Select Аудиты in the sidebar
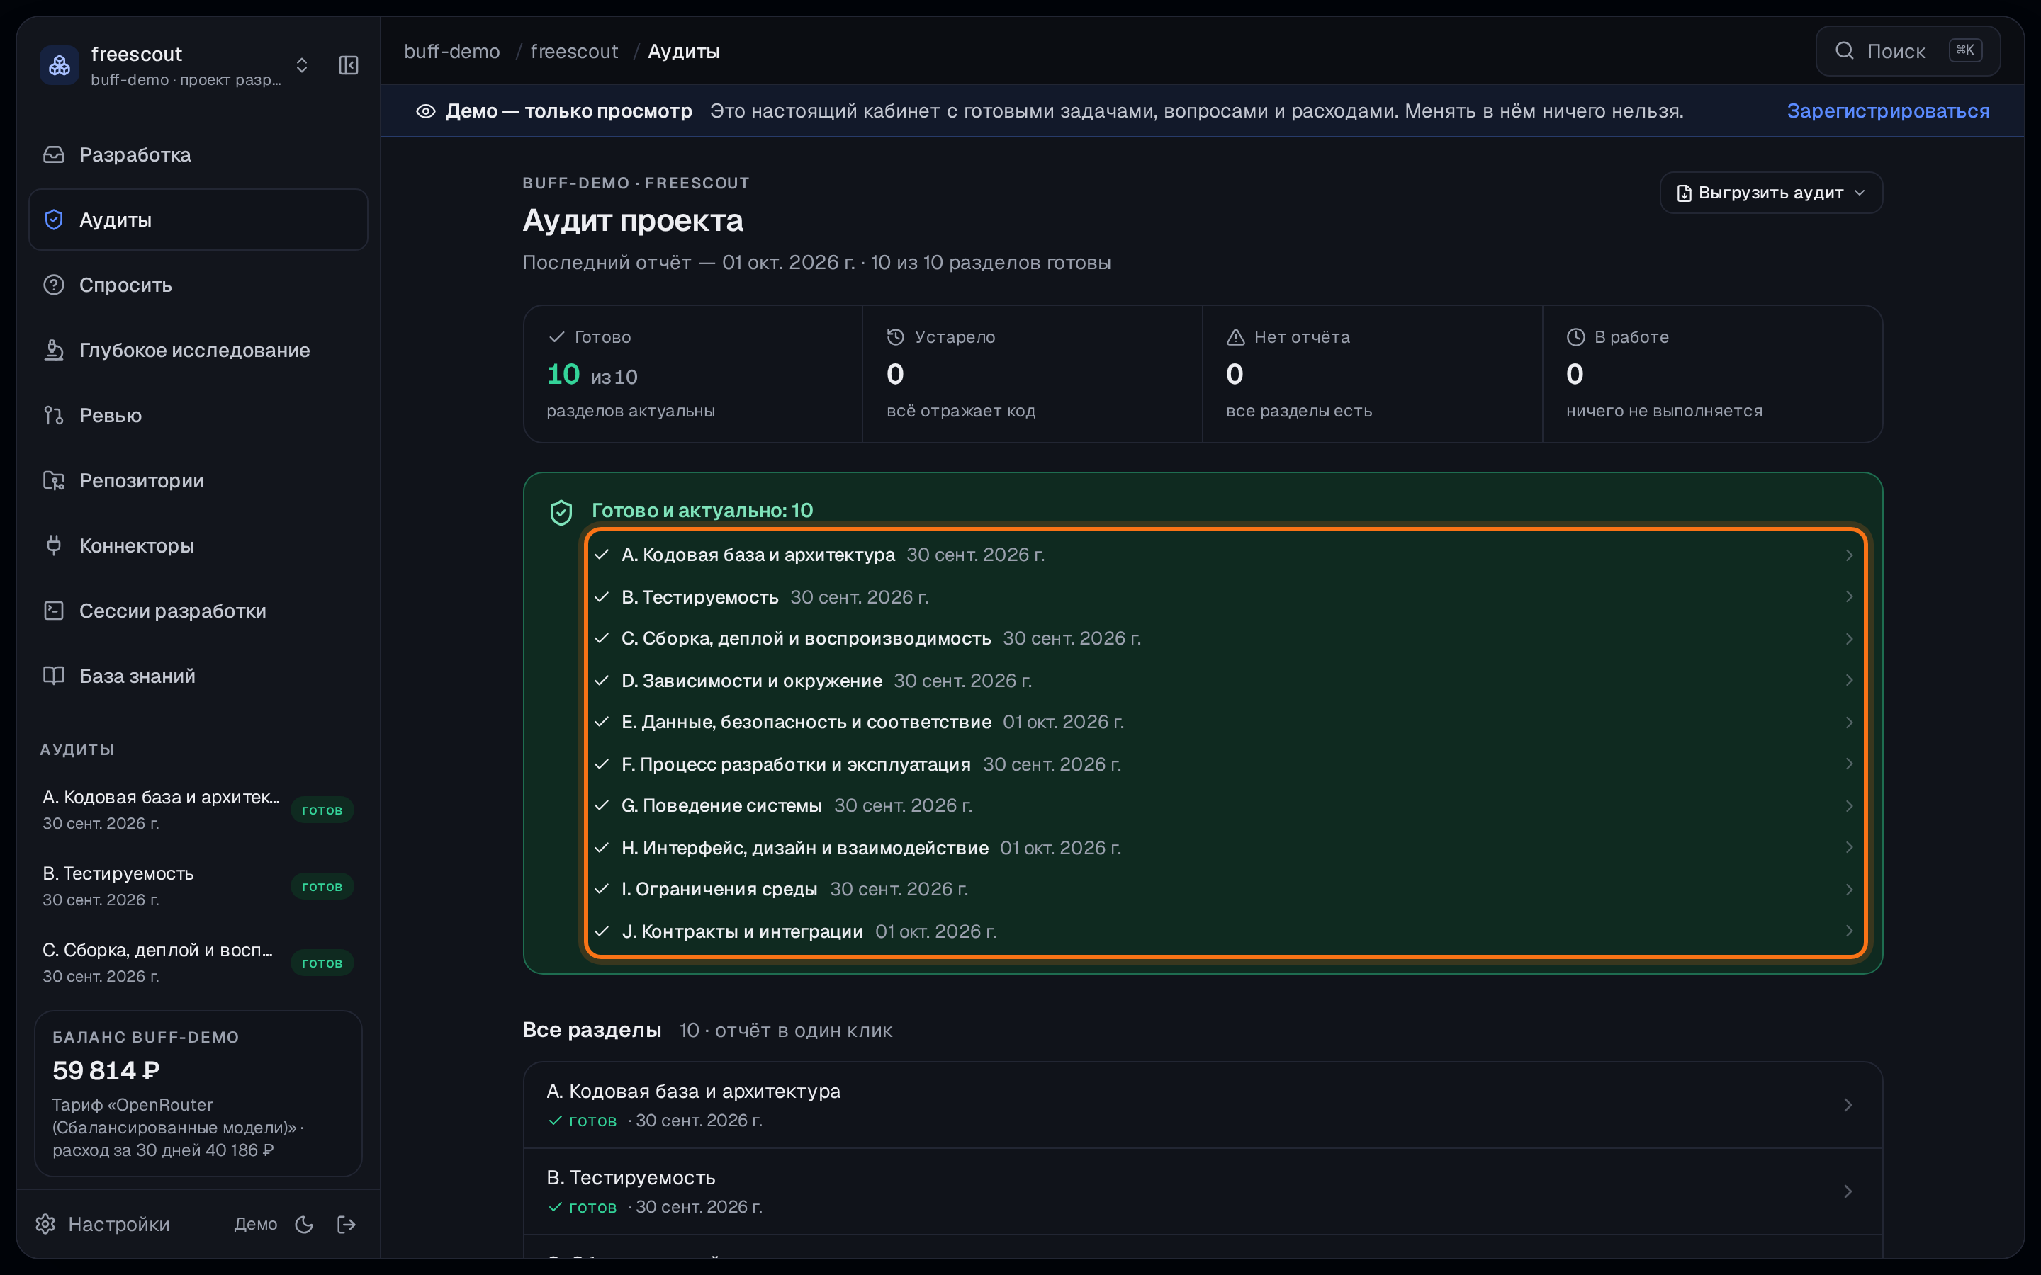The height and width of the screenshot is (1275, 2041). coord(198,220)
